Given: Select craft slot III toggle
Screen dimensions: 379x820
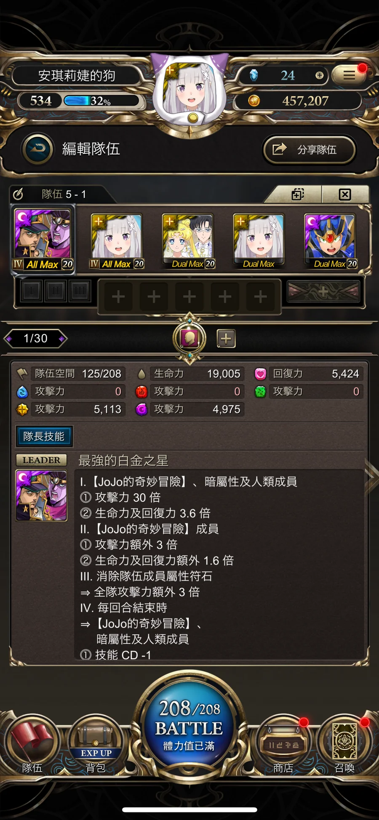Looking at the screenshot, I should tap(80, 291).
